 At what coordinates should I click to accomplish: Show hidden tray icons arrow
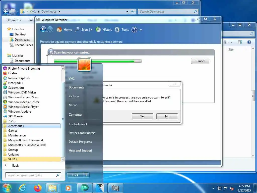(213, 188)
